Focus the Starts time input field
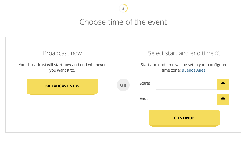This screenshot has width=247, height=141. (186, 84)
